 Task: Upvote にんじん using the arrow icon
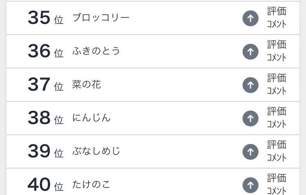[251, 118]
